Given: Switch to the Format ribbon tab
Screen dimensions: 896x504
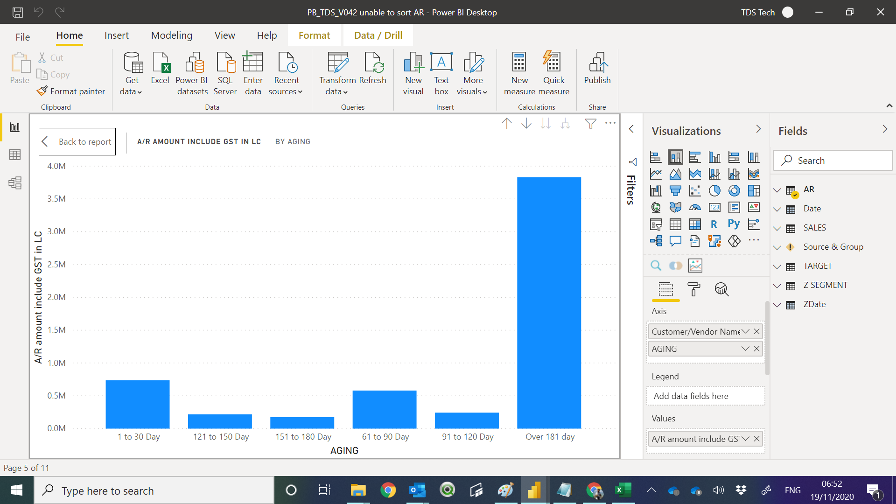Looking at the screenshot, I should click(x=314, y=35).
